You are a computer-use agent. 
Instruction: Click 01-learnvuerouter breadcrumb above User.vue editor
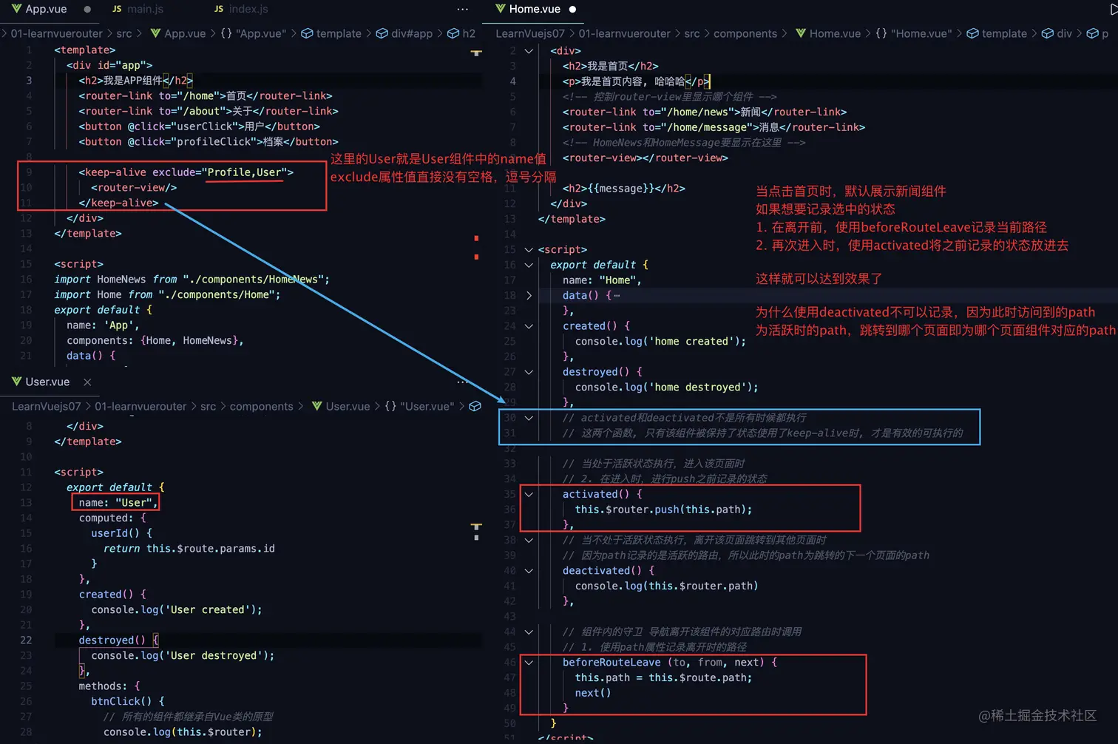140,406
